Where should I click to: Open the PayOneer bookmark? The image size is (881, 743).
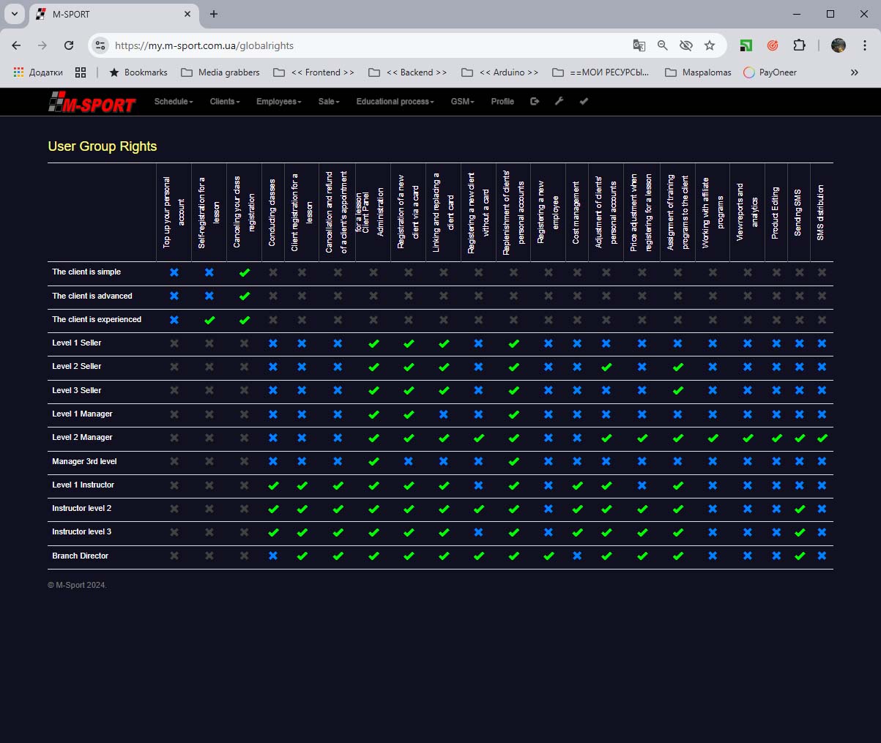pyautogui.click(x=770, y=72)
